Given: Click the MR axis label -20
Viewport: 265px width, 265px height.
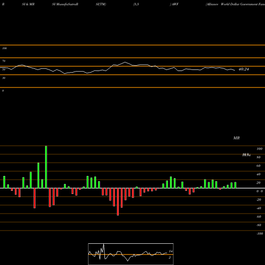Looking at the screenshot, I should pos(259,200).
